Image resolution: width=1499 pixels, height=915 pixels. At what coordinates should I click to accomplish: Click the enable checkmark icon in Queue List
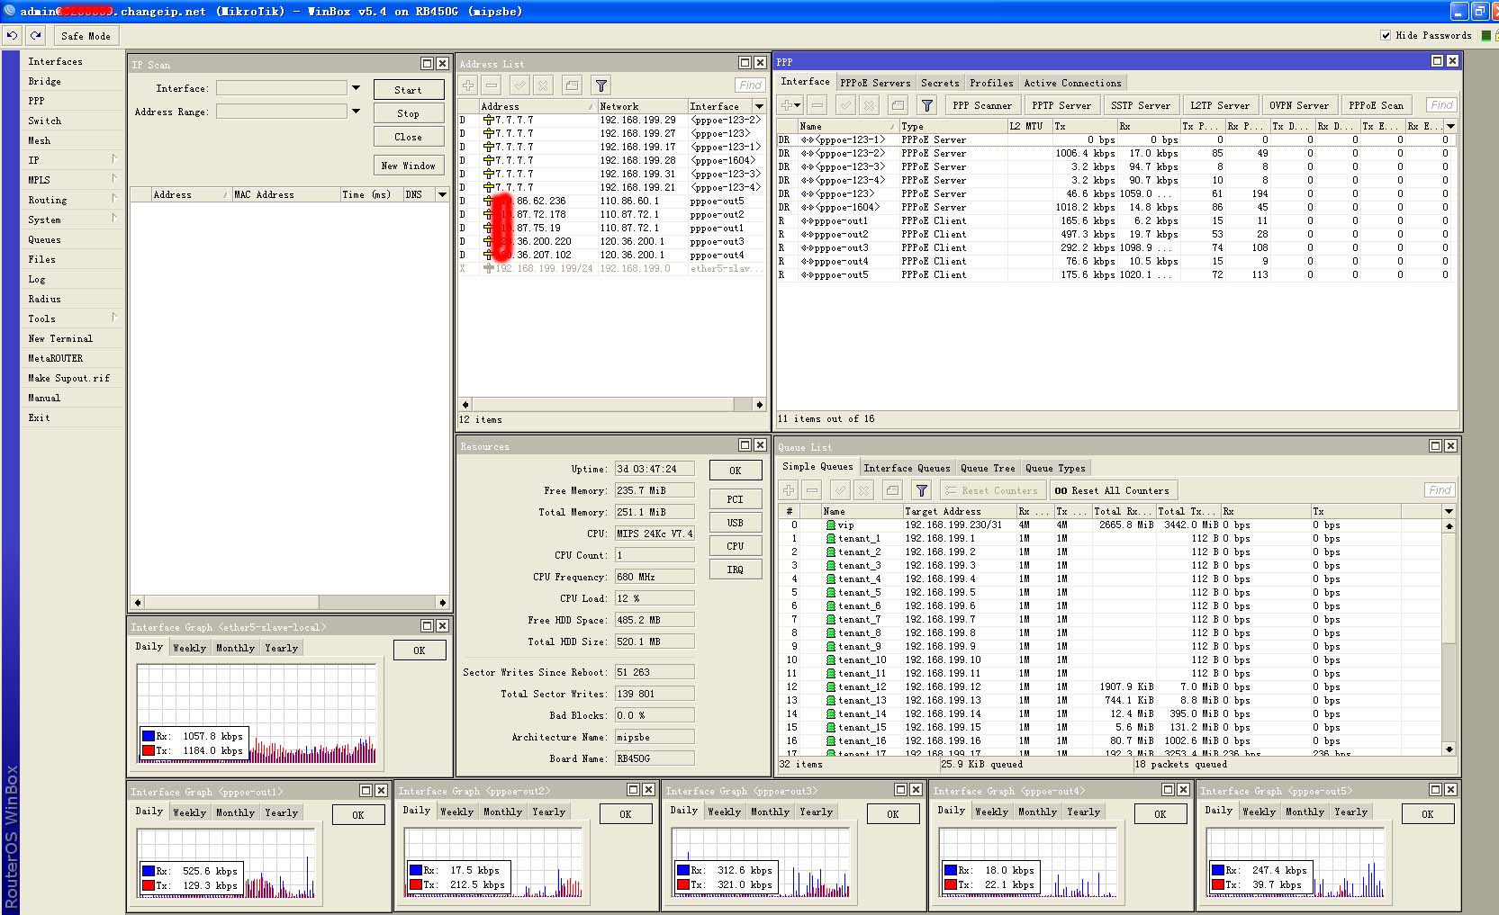tap(841, 490)
